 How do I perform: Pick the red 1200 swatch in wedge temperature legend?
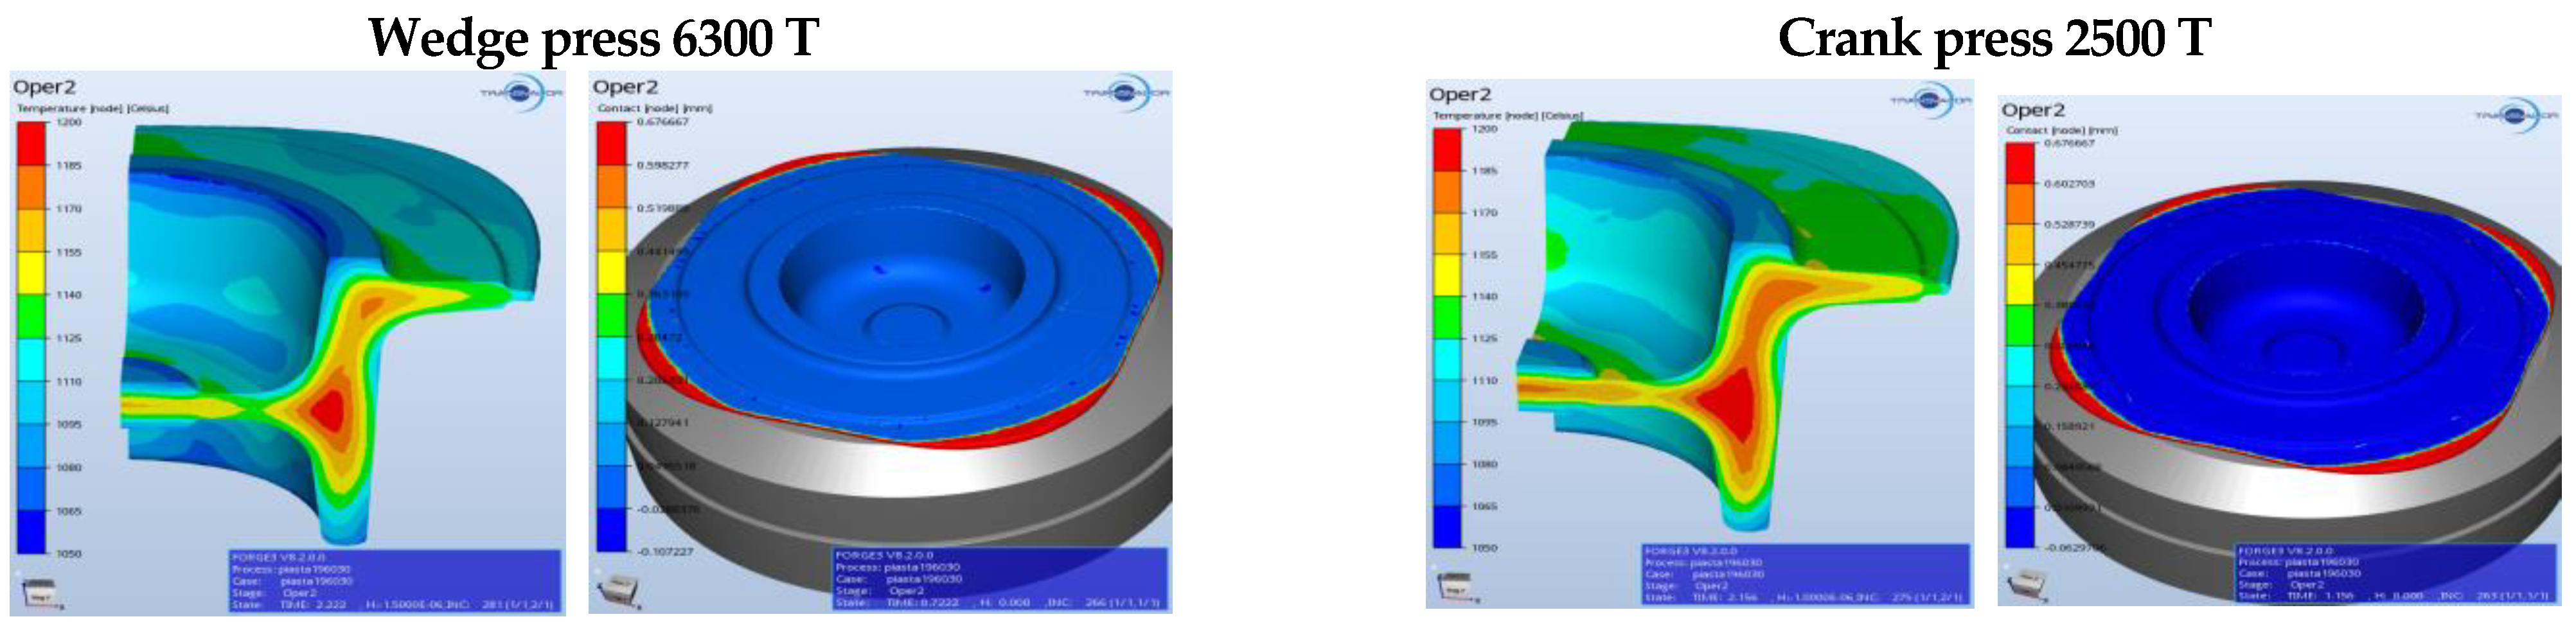[32, 143]
